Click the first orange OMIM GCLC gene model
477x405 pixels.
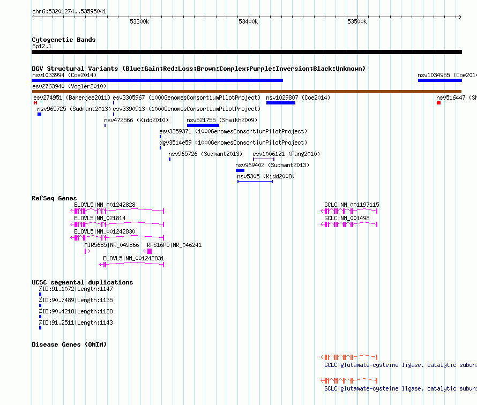coord(349,357)
